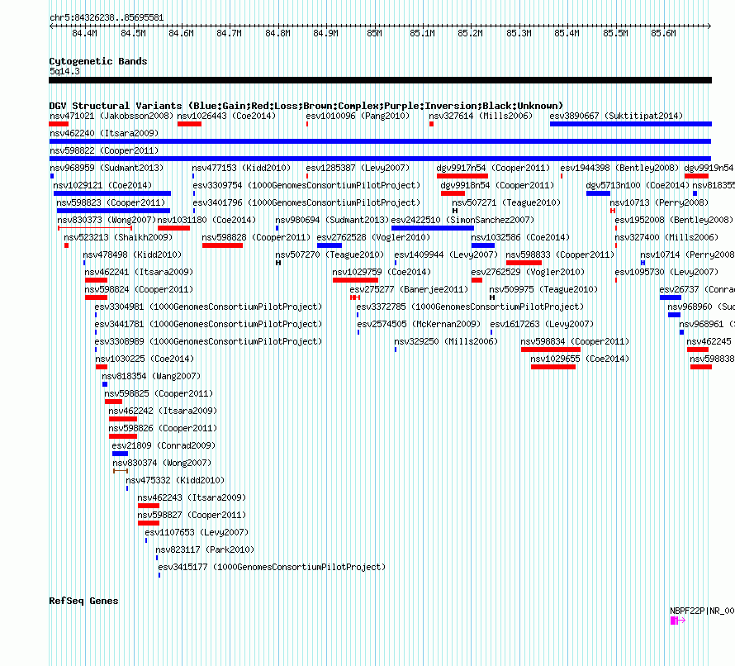
Task: Click the blue nsv1029121 (Coe2014) gain bar
Action: [112, 193]
